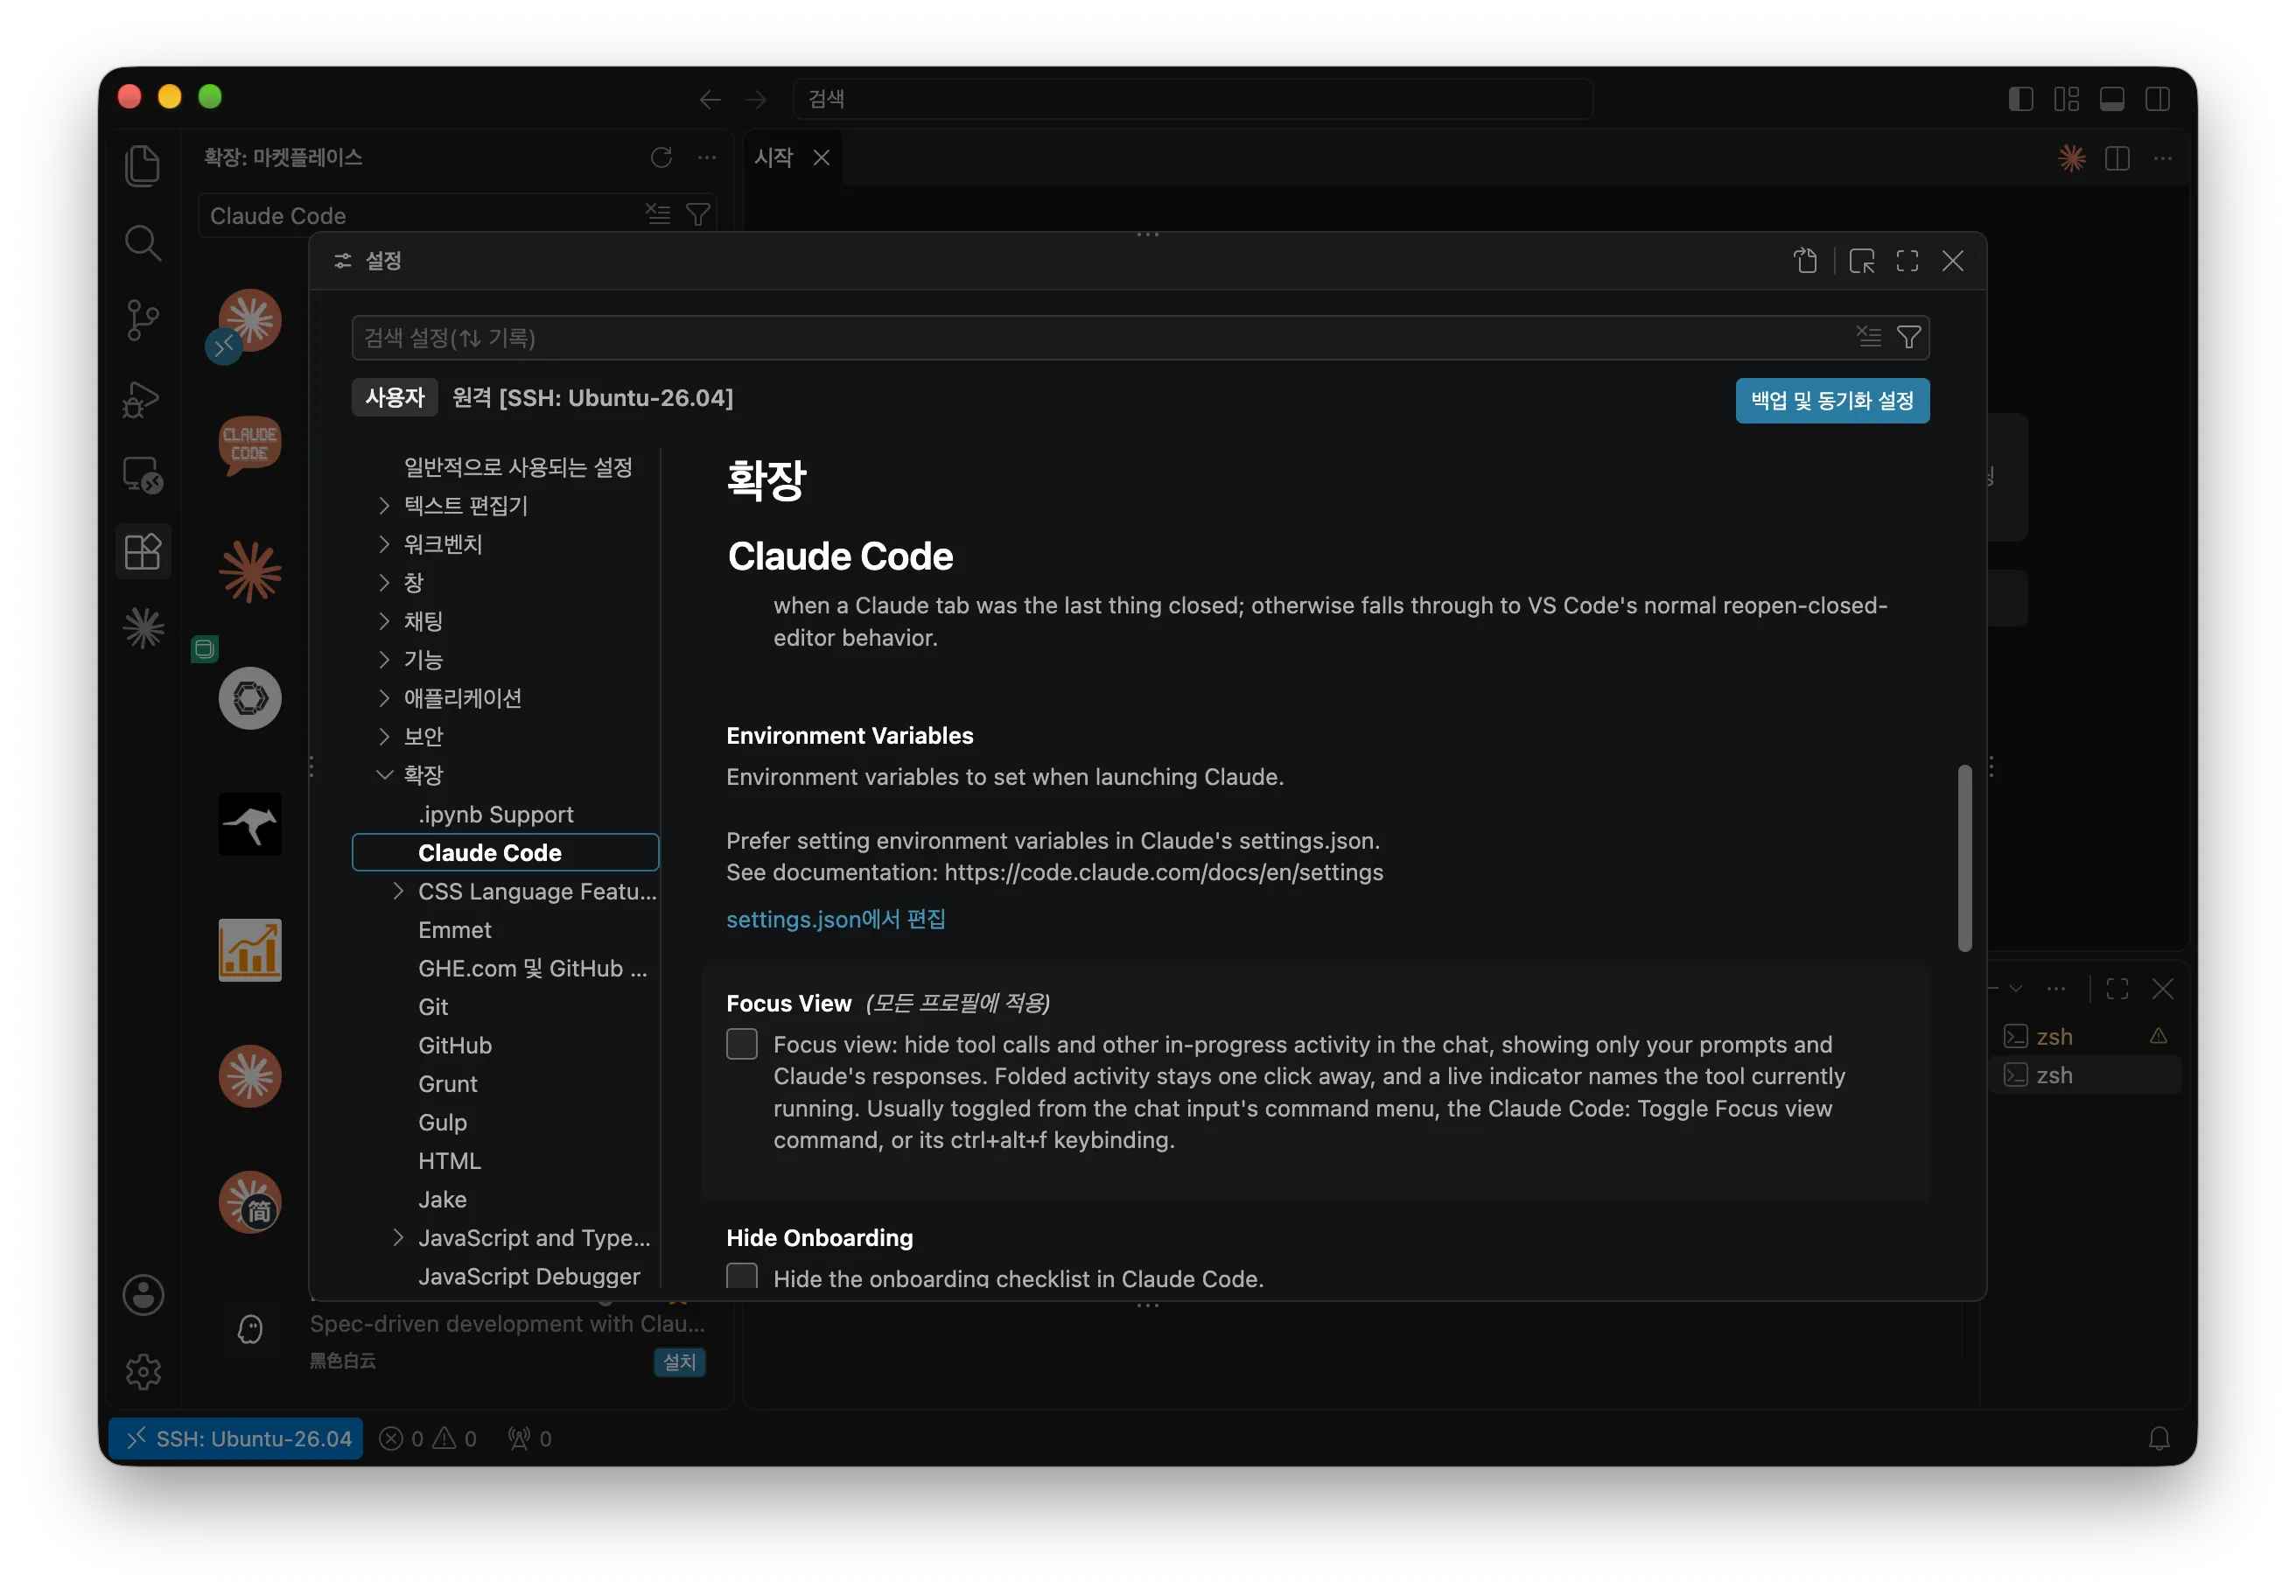Select Git settings entry
Image resolution: width=2296 pixels, height=1596 pixels.
pos(432,1007)
